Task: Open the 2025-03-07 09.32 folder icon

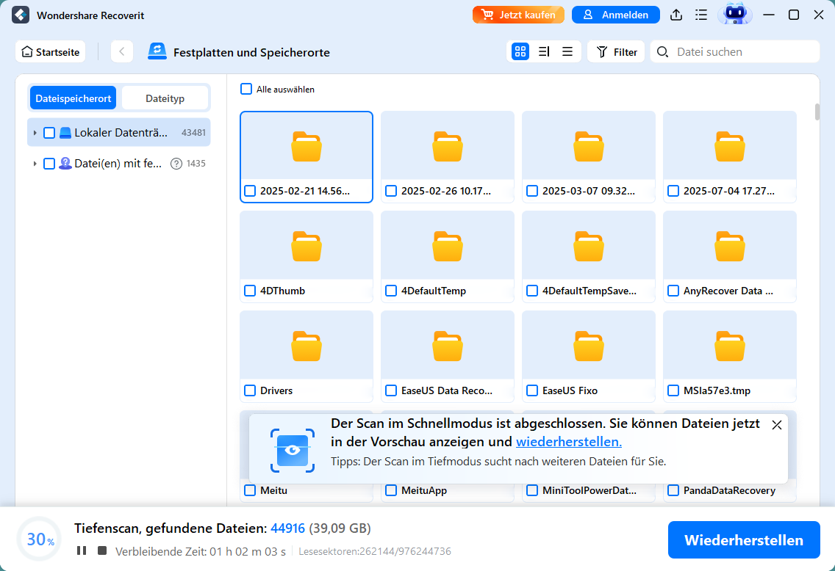Action: tap(589, 146)
